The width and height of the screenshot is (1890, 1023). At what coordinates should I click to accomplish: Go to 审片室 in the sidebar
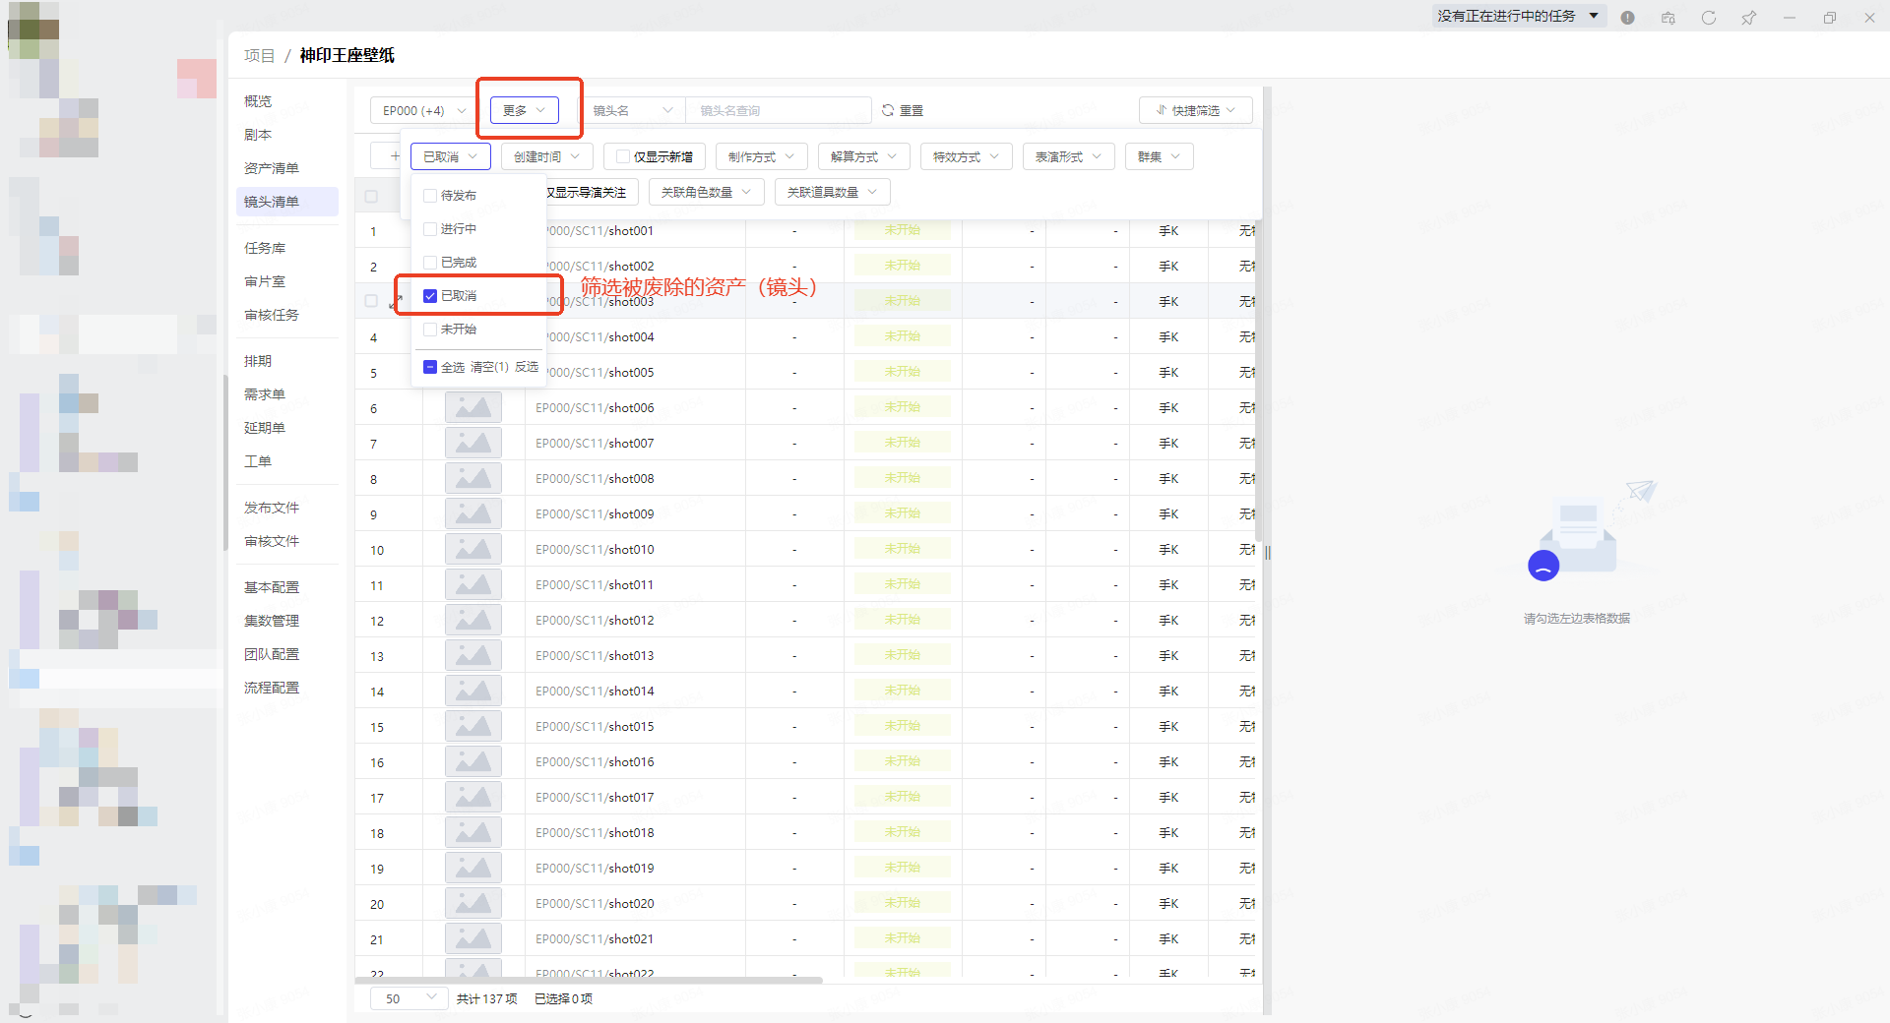point(265,281)
